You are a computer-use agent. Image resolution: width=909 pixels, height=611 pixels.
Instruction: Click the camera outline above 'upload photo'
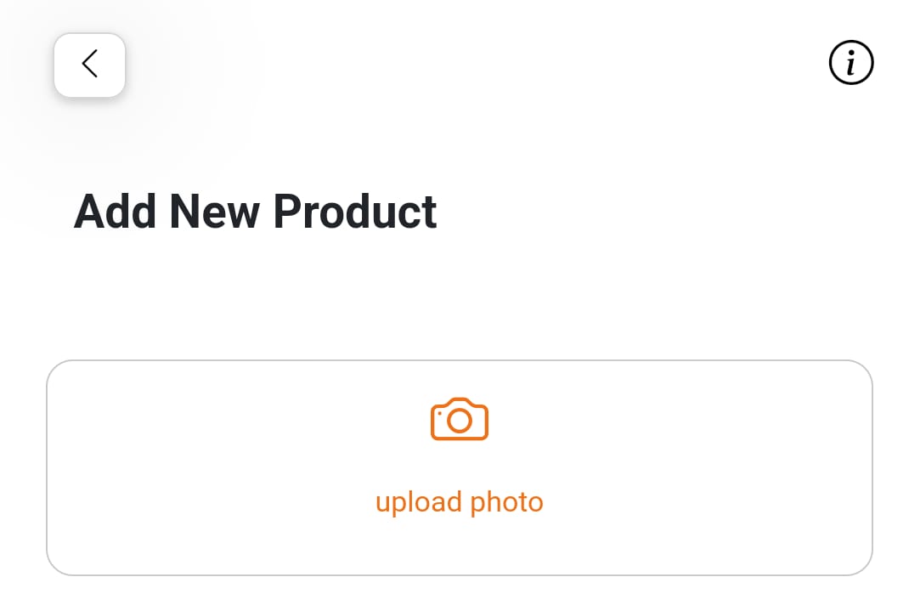pyautogui.click(x=459, y=419)
